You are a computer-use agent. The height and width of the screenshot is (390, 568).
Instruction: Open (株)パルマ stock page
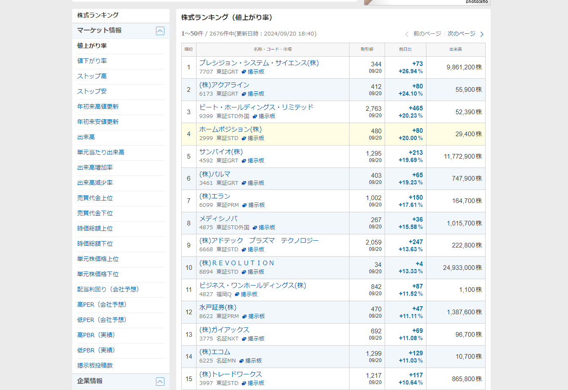(x=215, y=174)
